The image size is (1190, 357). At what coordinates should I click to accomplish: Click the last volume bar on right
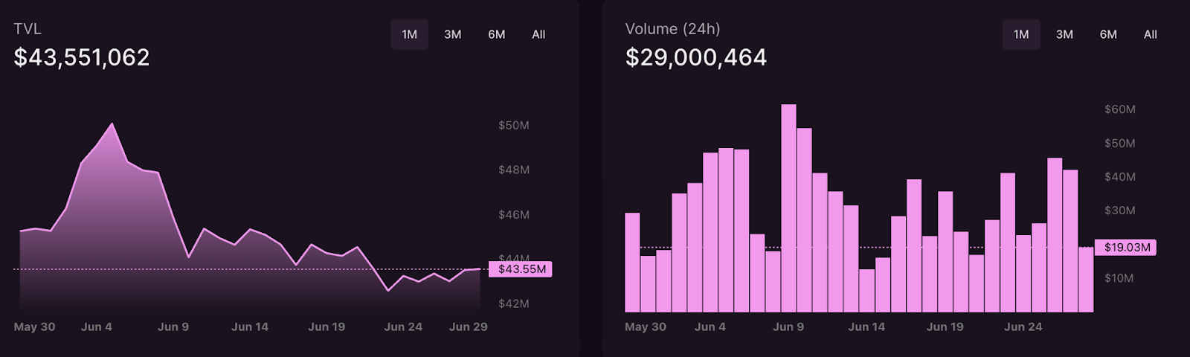[1086, 280]
